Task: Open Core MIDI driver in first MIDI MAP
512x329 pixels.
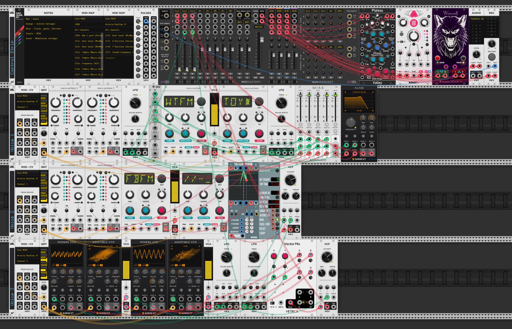Action: 88,19
